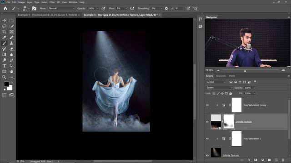The width and height of the screenshot is (291, 163).
Task: Open the layer Opacity dropdown
Action: pyautogui.click(x=254, y=88)
